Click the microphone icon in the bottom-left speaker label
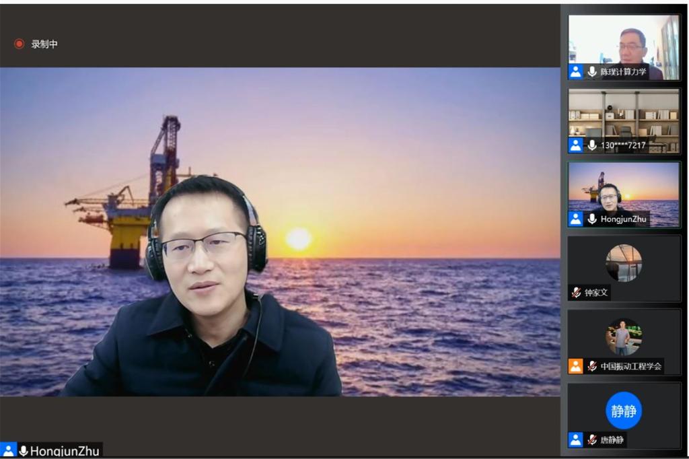This screenshot has width=689, height=459. point(24,451)
